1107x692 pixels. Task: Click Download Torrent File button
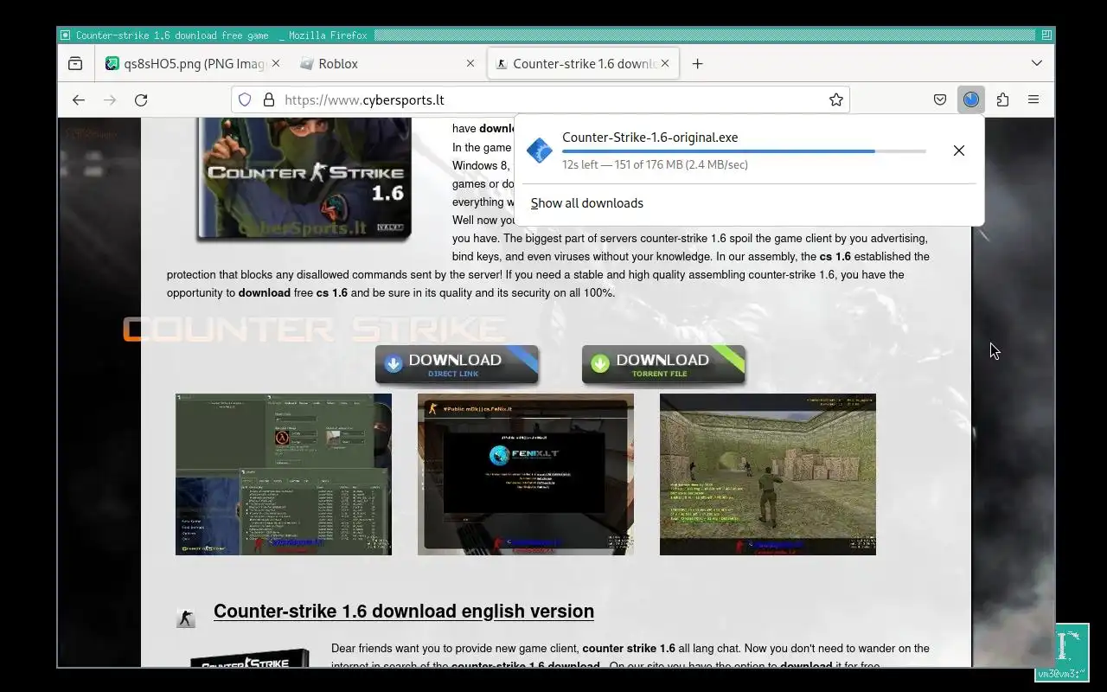pyautogui.click(x=663, y=364)
